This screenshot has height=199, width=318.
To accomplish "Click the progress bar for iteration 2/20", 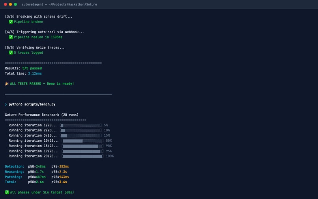I will tap(81, 130).
